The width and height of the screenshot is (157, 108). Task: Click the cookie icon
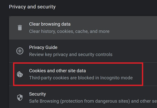[x=20, y=74]
